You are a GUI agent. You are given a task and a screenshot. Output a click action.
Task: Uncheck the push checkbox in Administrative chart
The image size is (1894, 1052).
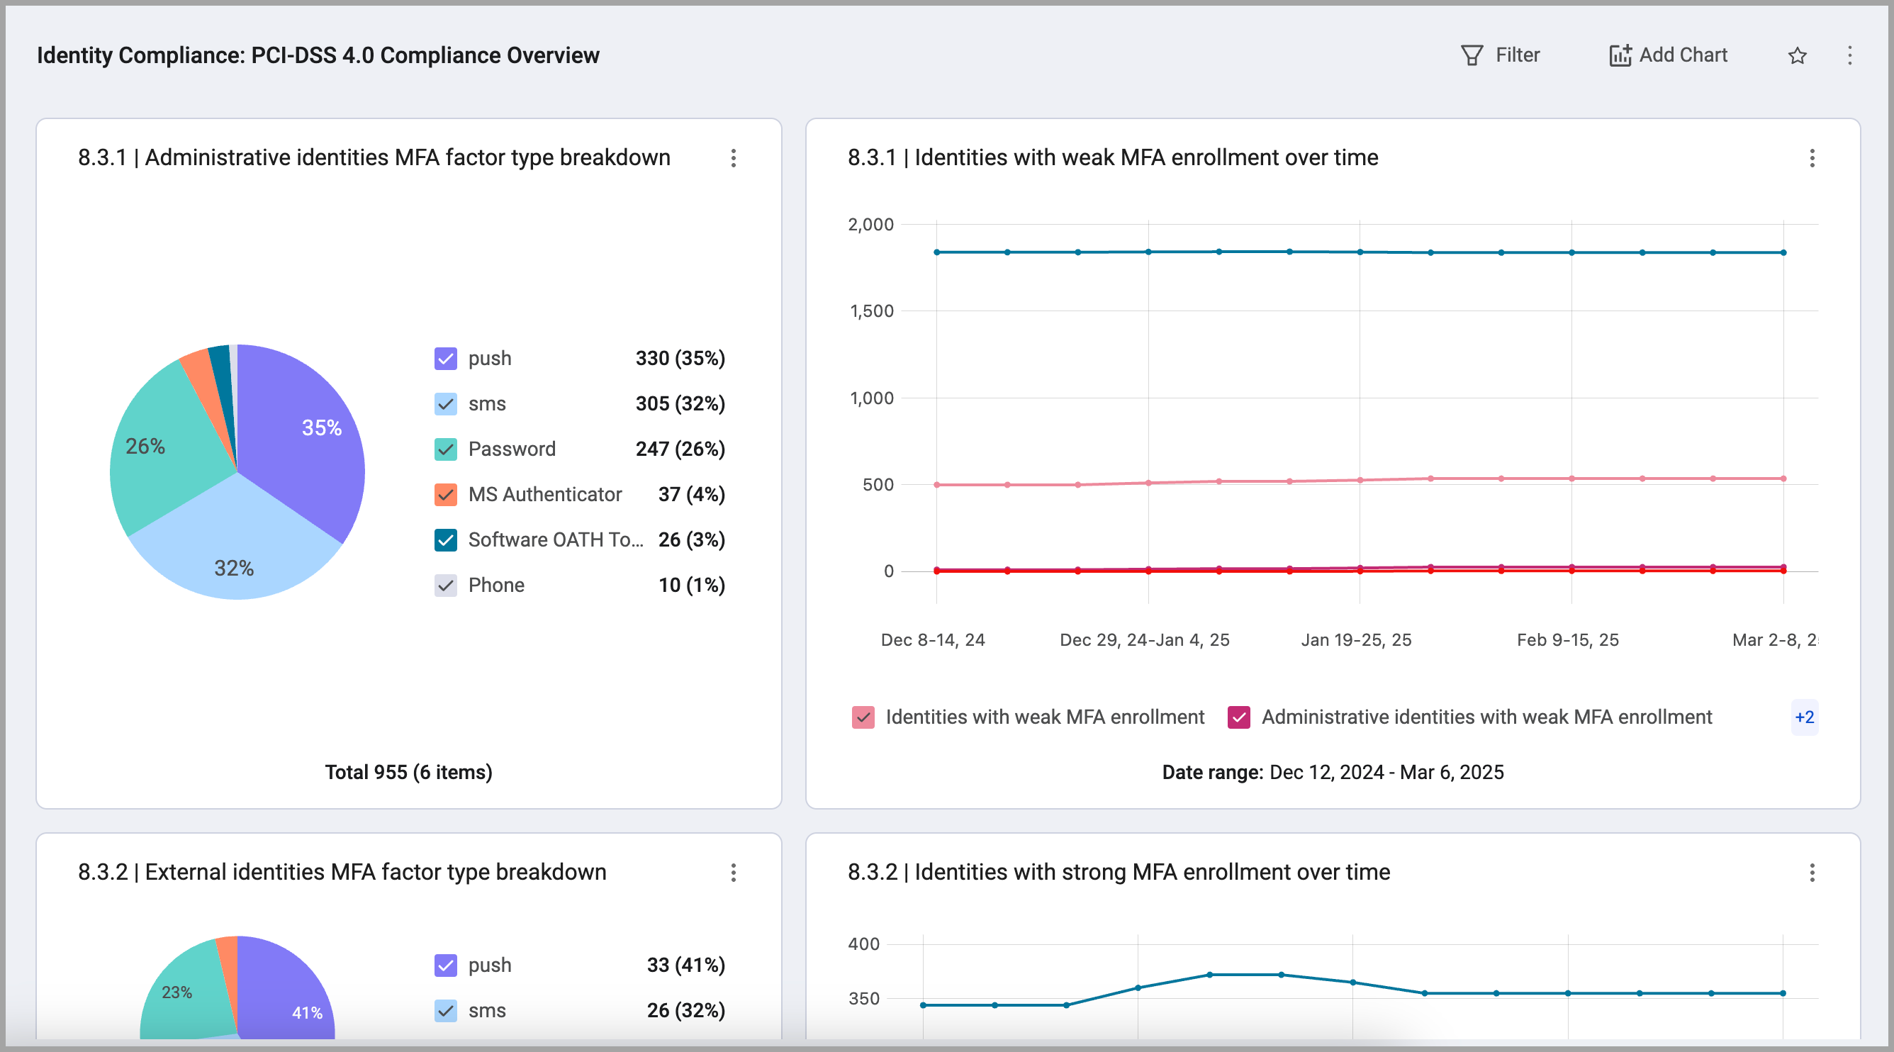coord(446,359)
